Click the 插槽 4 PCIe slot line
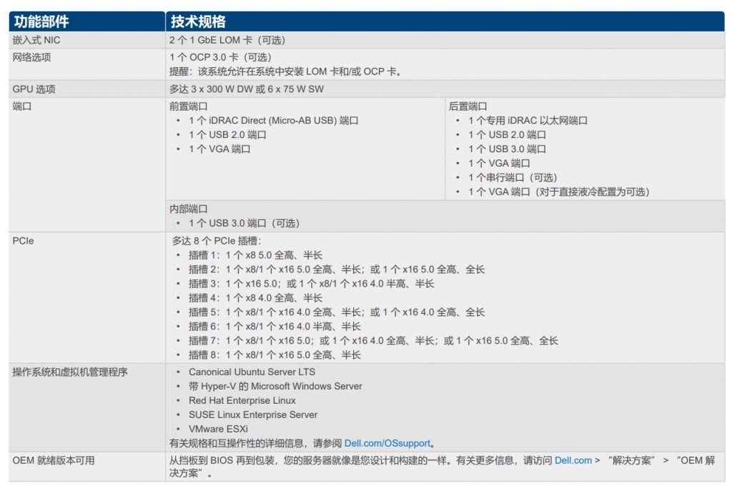 pyautogui.click(x=255, y=298)
